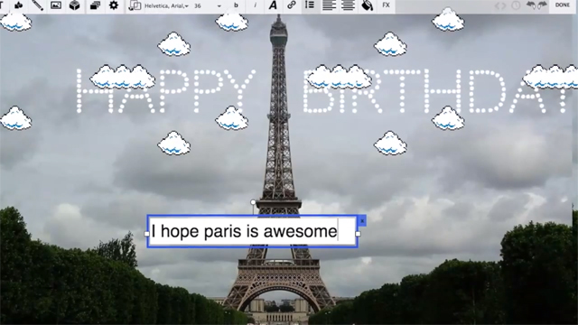
Task: Click the greyed code brackets icon
Action: [499, 5]
